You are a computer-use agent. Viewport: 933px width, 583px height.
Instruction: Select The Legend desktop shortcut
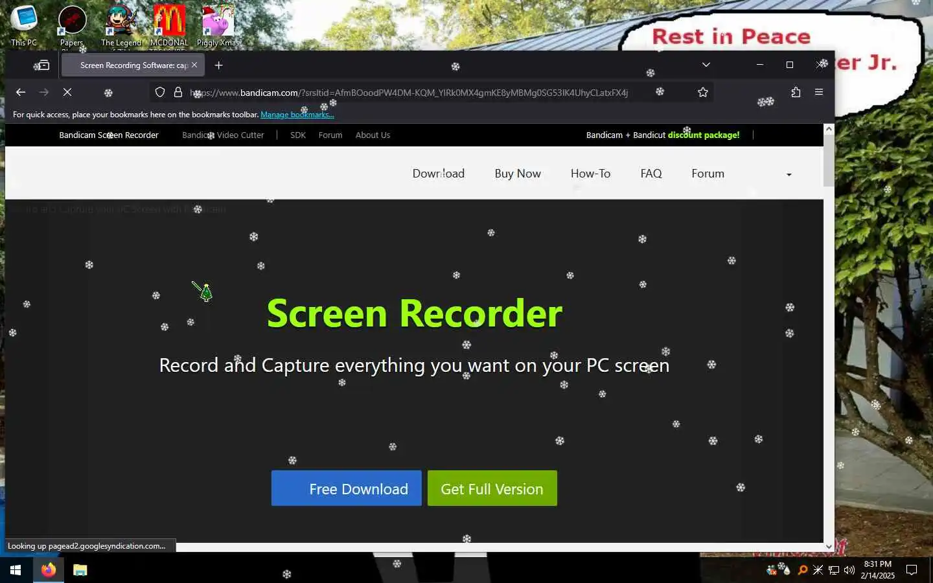pos(121,26)
